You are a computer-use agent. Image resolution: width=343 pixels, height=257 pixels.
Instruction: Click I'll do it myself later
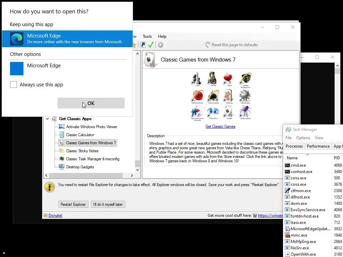click(x=108, y=204)
